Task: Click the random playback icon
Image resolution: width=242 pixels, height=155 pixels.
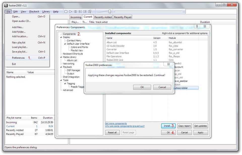Action: (90, 12)
